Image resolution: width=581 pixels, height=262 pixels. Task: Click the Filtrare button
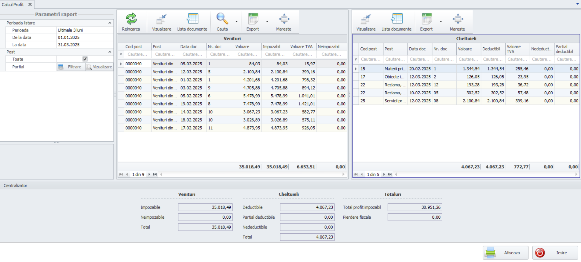[x=71, y=67]
